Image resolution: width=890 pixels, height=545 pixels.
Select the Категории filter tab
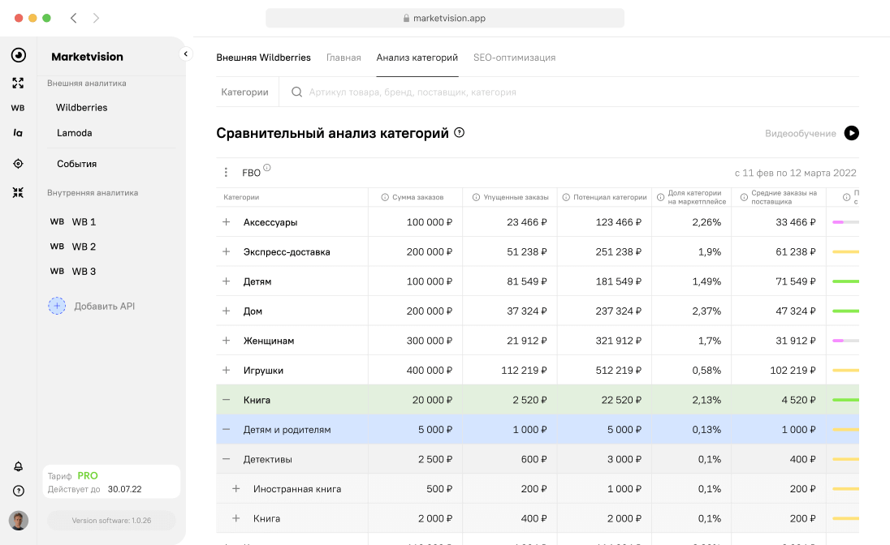coord(244,92)
